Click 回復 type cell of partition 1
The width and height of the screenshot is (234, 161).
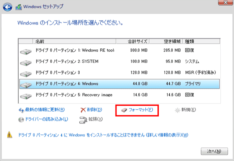[x=190, y=50]
